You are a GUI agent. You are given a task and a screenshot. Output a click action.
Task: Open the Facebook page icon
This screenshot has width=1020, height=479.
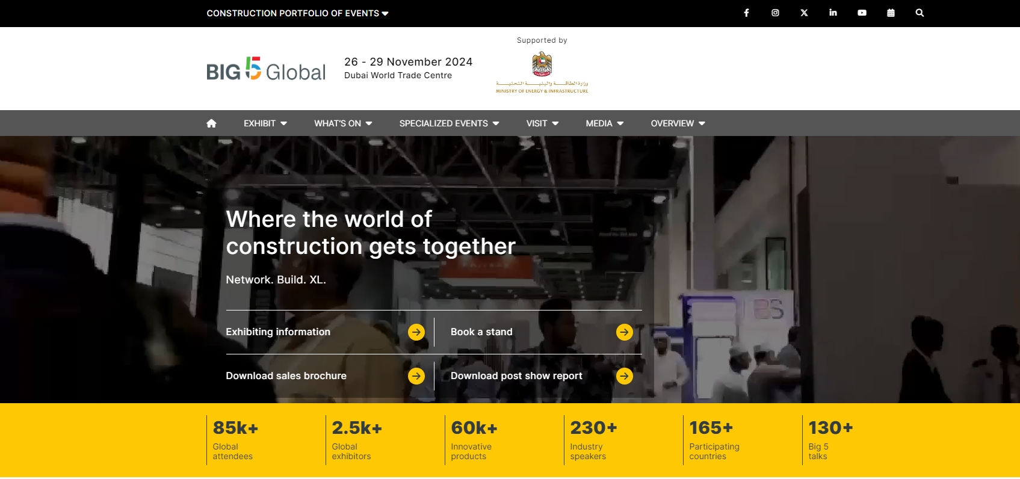(x=746, y=13)
